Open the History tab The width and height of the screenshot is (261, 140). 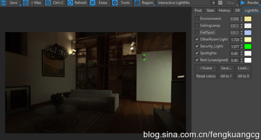point(224,10)
